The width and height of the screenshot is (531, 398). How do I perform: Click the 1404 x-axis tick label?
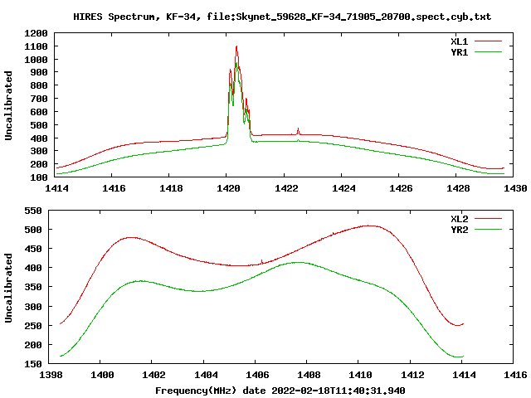206,375
